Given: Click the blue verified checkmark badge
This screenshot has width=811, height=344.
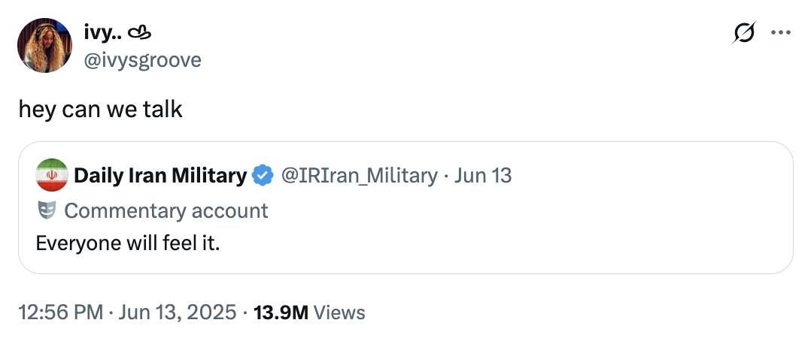Looking at the screenshot, I should pos(263,176).
